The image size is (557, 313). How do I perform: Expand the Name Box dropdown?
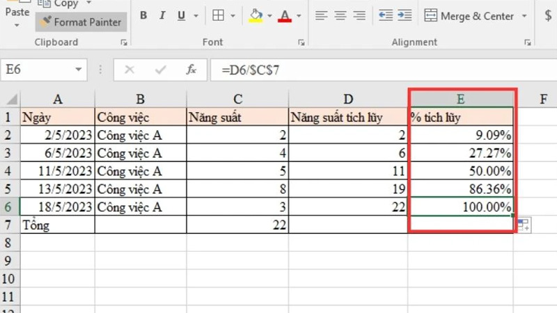coord(79,70)
